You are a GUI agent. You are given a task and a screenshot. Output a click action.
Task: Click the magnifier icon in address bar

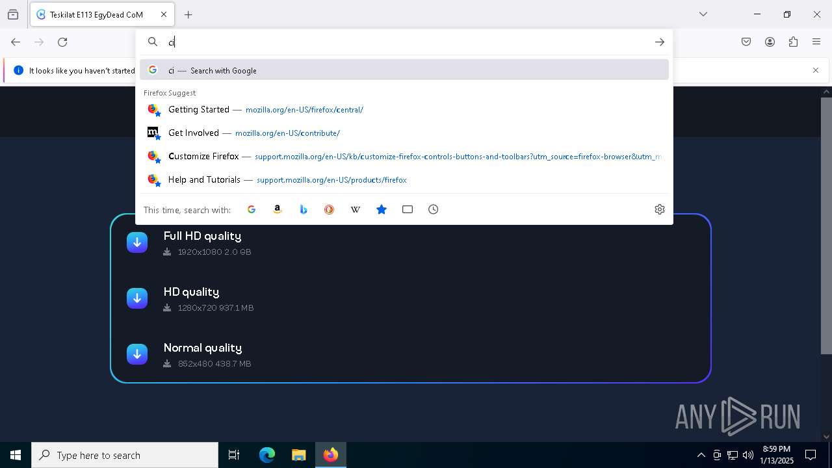(x=153, y=42)
